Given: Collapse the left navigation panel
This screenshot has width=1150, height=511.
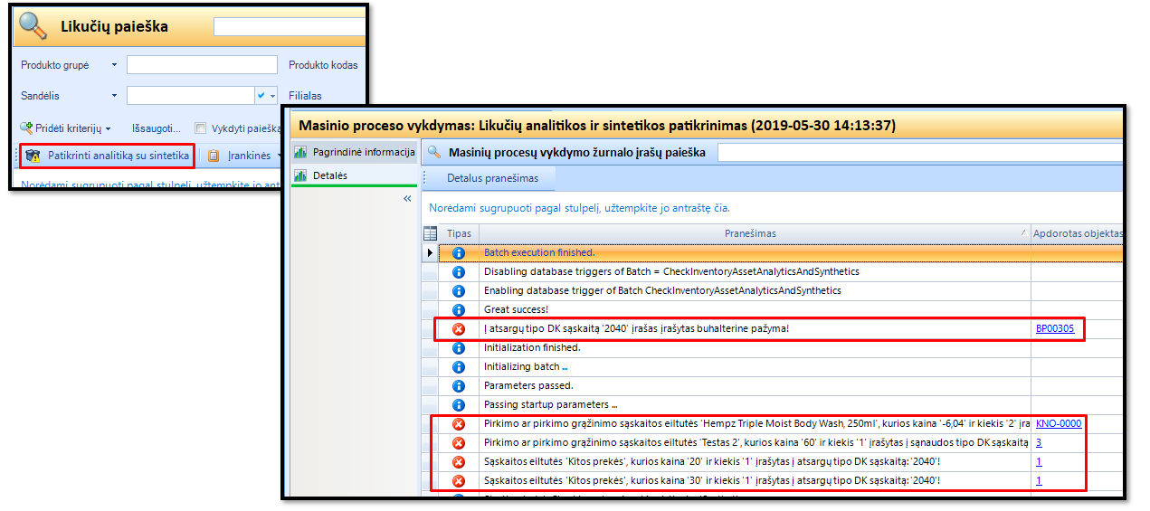Looking at the screenshot, I should click(x=407, y=199).
